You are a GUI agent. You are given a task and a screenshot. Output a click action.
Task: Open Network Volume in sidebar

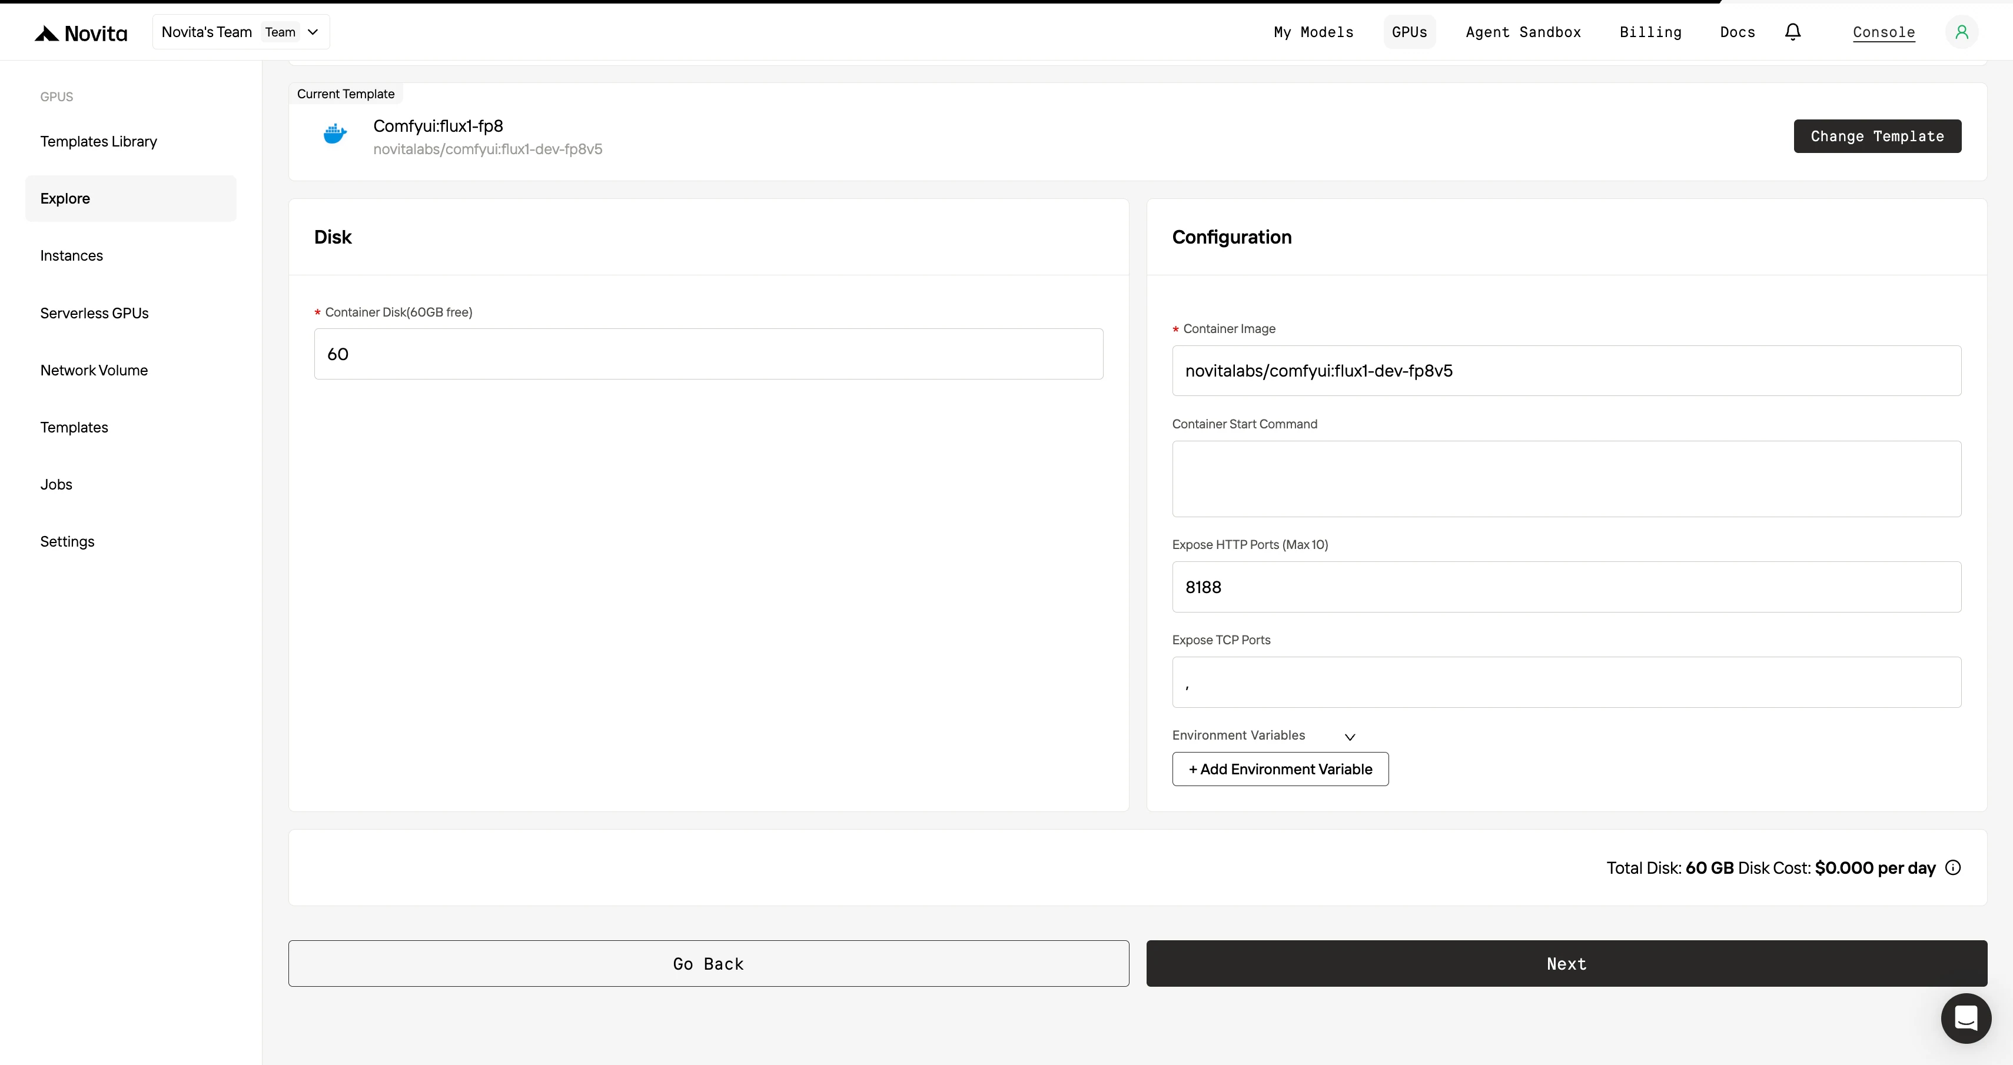[131, 370]
